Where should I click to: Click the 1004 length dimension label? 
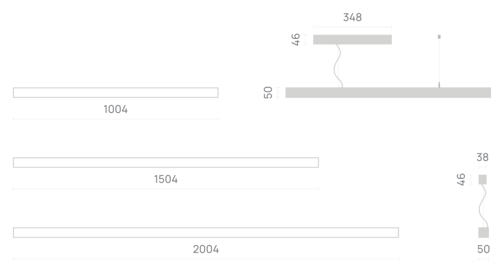pyautogui.click(x=115, y=109)
